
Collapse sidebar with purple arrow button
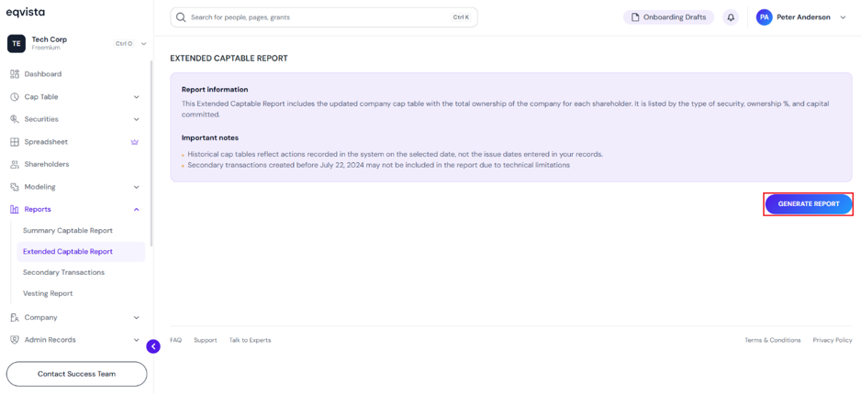153,346
